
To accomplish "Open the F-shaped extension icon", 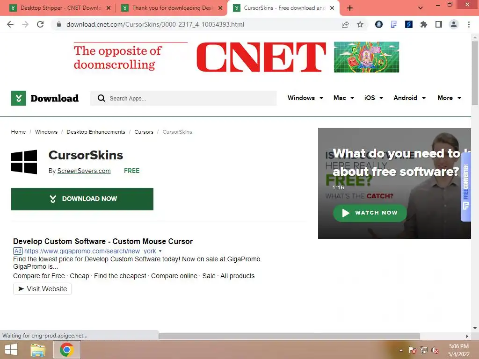I will click(394, 24).
